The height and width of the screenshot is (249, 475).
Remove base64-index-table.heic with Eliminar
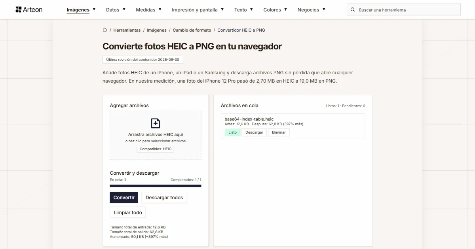279,132
